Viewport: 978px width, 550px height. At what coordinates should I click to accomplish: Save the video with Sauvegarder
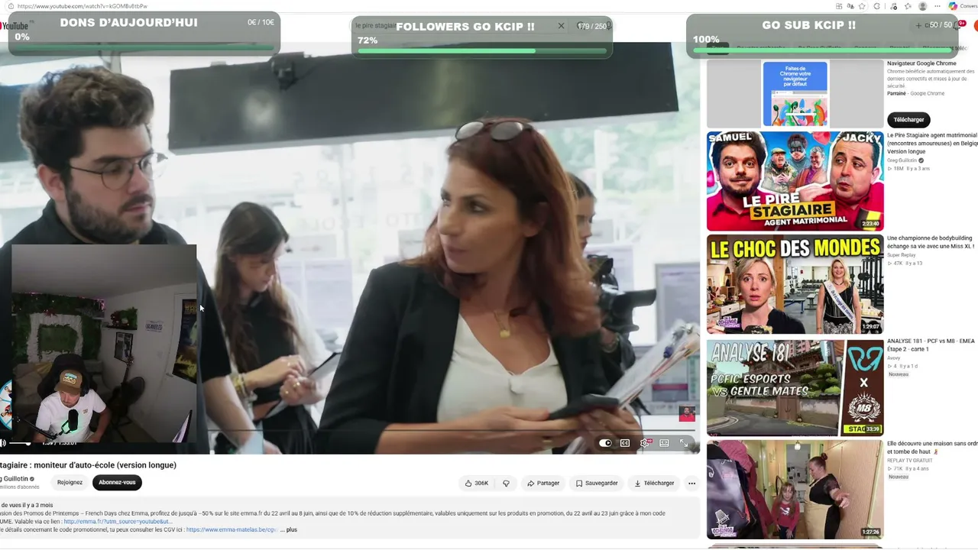pos(597,483)
